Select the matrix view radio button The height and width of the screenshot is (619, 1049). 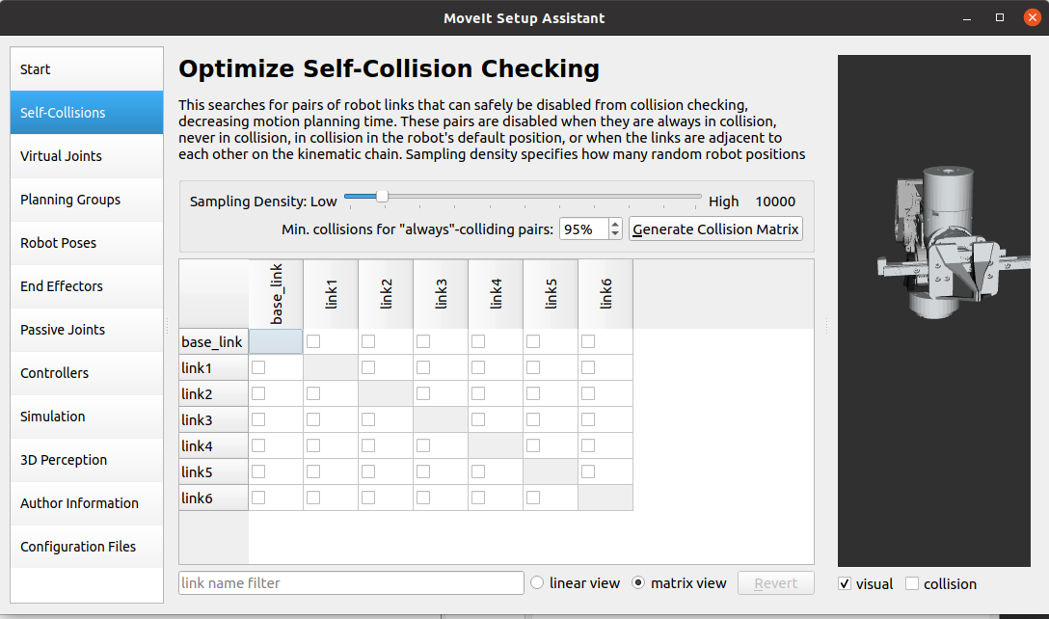pyautogui.click(x=638, y=583)
